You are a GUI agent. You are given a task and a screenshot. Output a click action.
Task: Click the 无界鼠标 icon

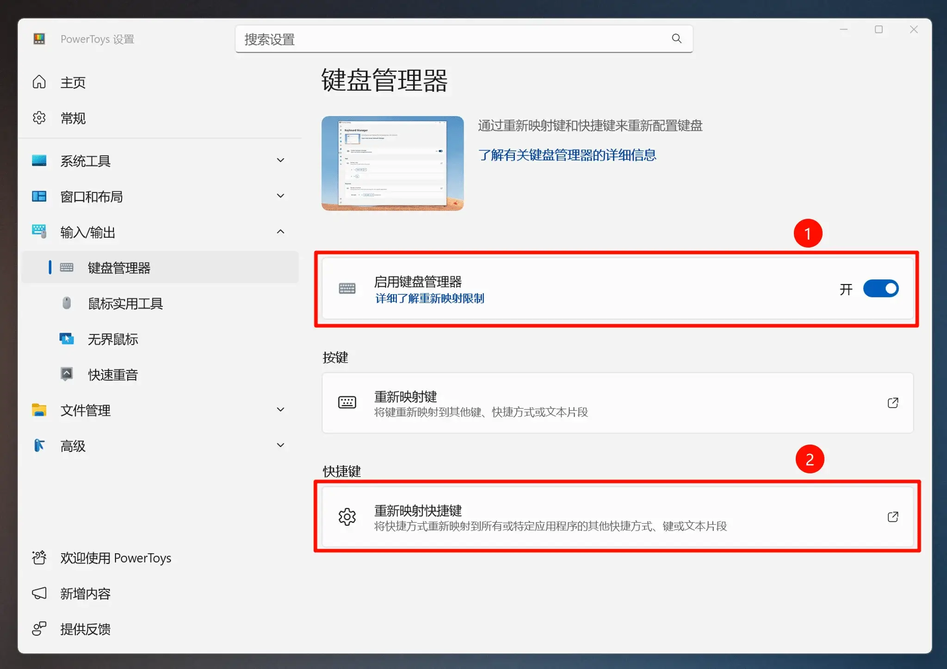[67, 339]
